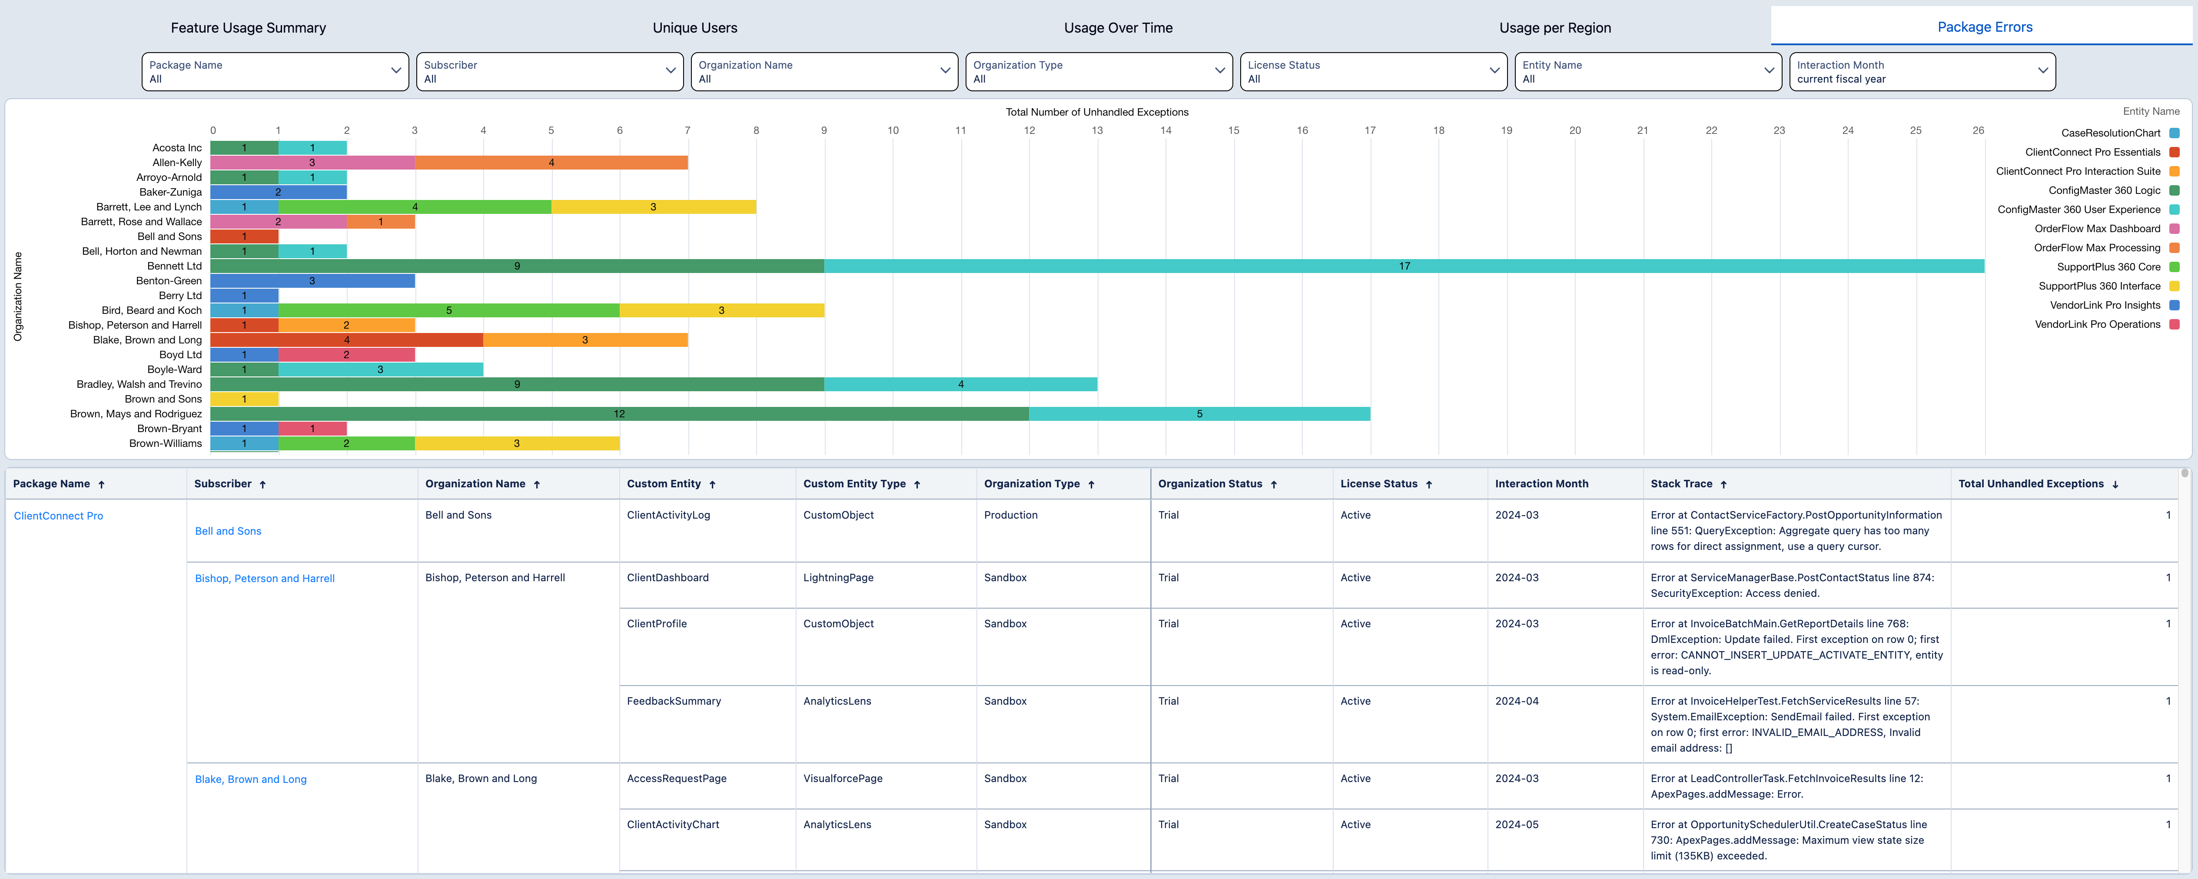Screen dimensions: 2198x879
Task: Click ConfigMaster 360 User Experience legend swatch
Action: tap(2174, 210)
